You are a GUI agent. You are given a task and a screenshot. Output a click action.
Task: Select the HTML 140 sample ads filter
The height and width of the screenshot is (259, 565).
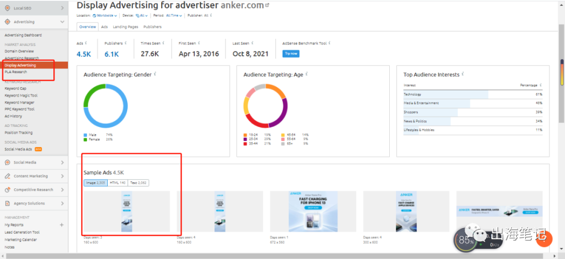pyautogui.click(x=118, y=183)
